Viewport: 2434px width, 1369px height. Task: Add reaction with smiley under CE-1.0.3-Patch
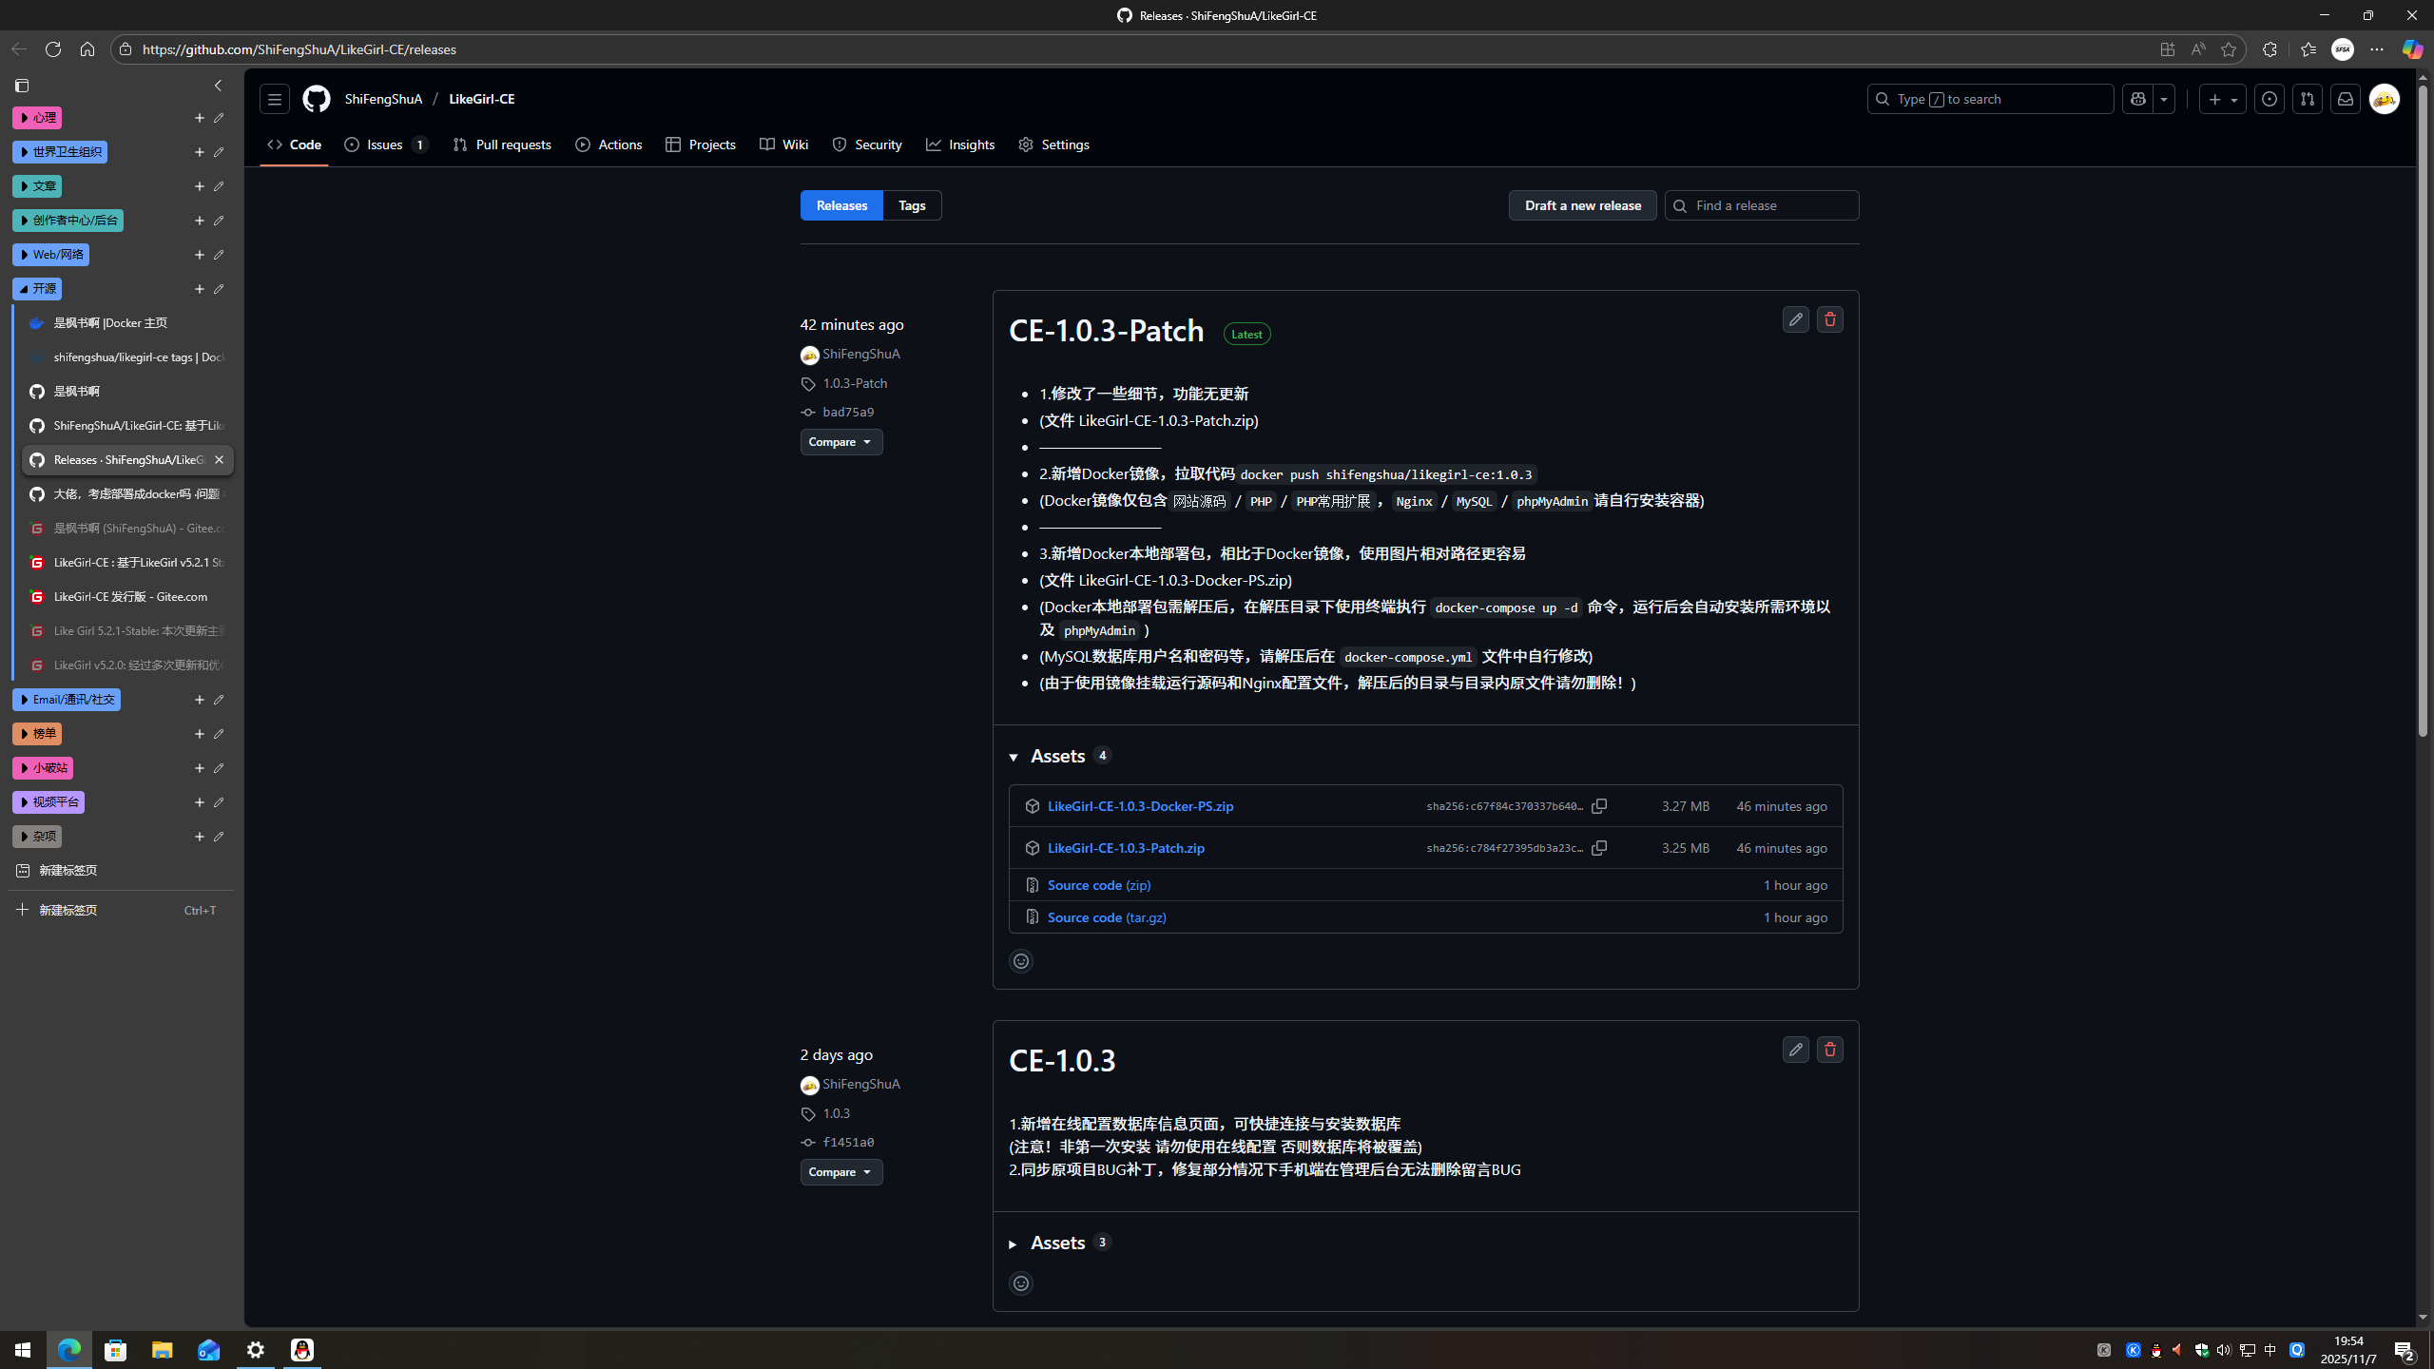coord(1021,961)
